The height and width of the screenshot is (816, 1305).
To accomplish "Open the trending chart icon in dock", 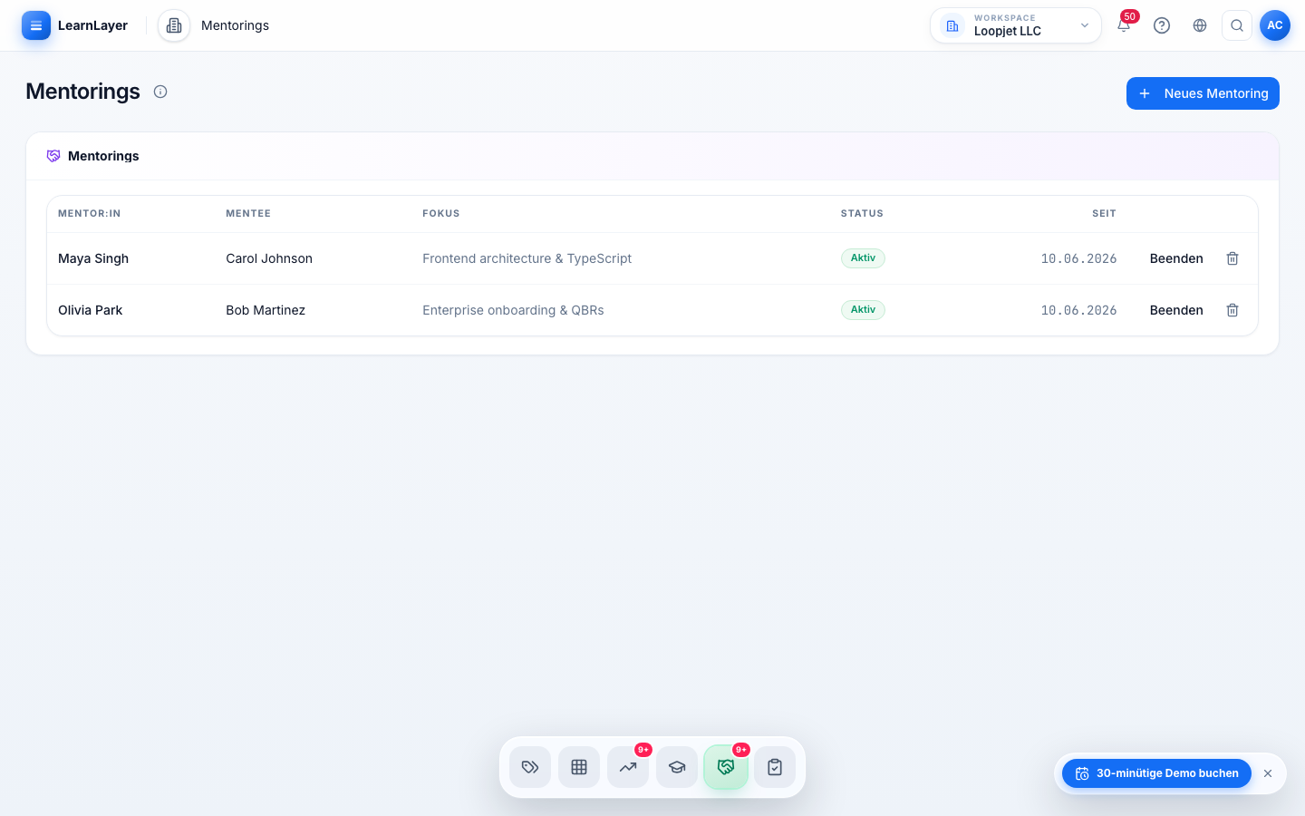I will [628, 767].
